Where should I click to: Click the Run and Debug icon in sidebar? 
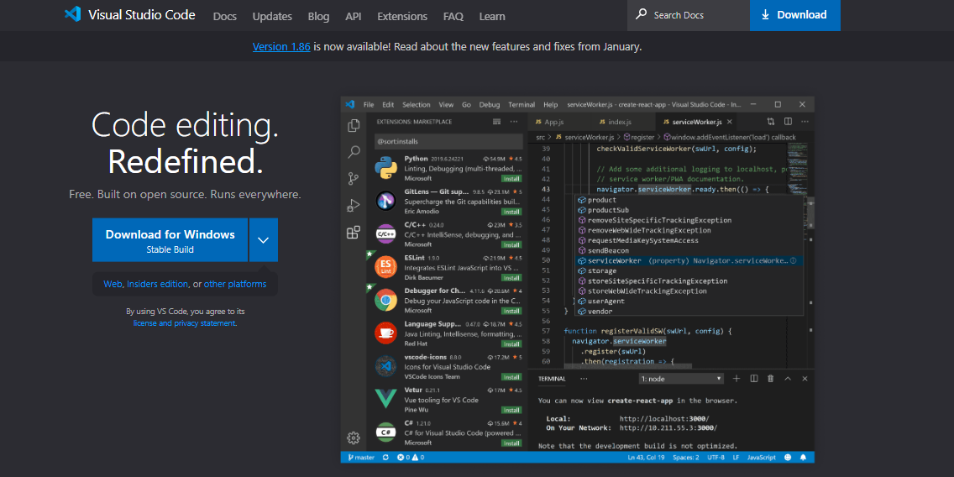(354, 205)
